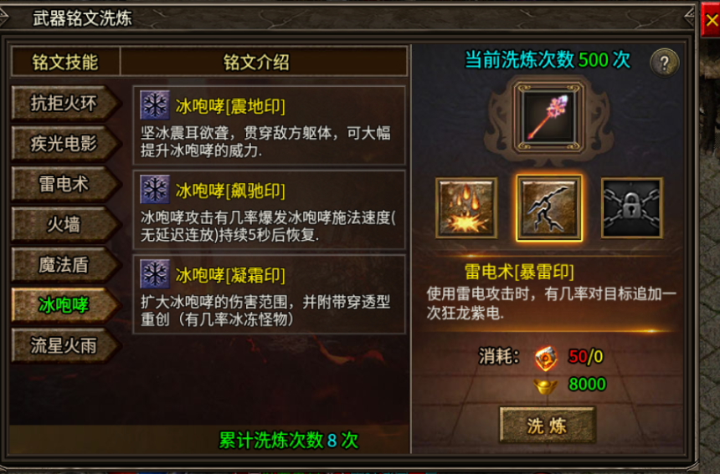Open the 流星火雨 skill tab
The image size is (720, 474).
pyautogui.click(x=64, y=345)
